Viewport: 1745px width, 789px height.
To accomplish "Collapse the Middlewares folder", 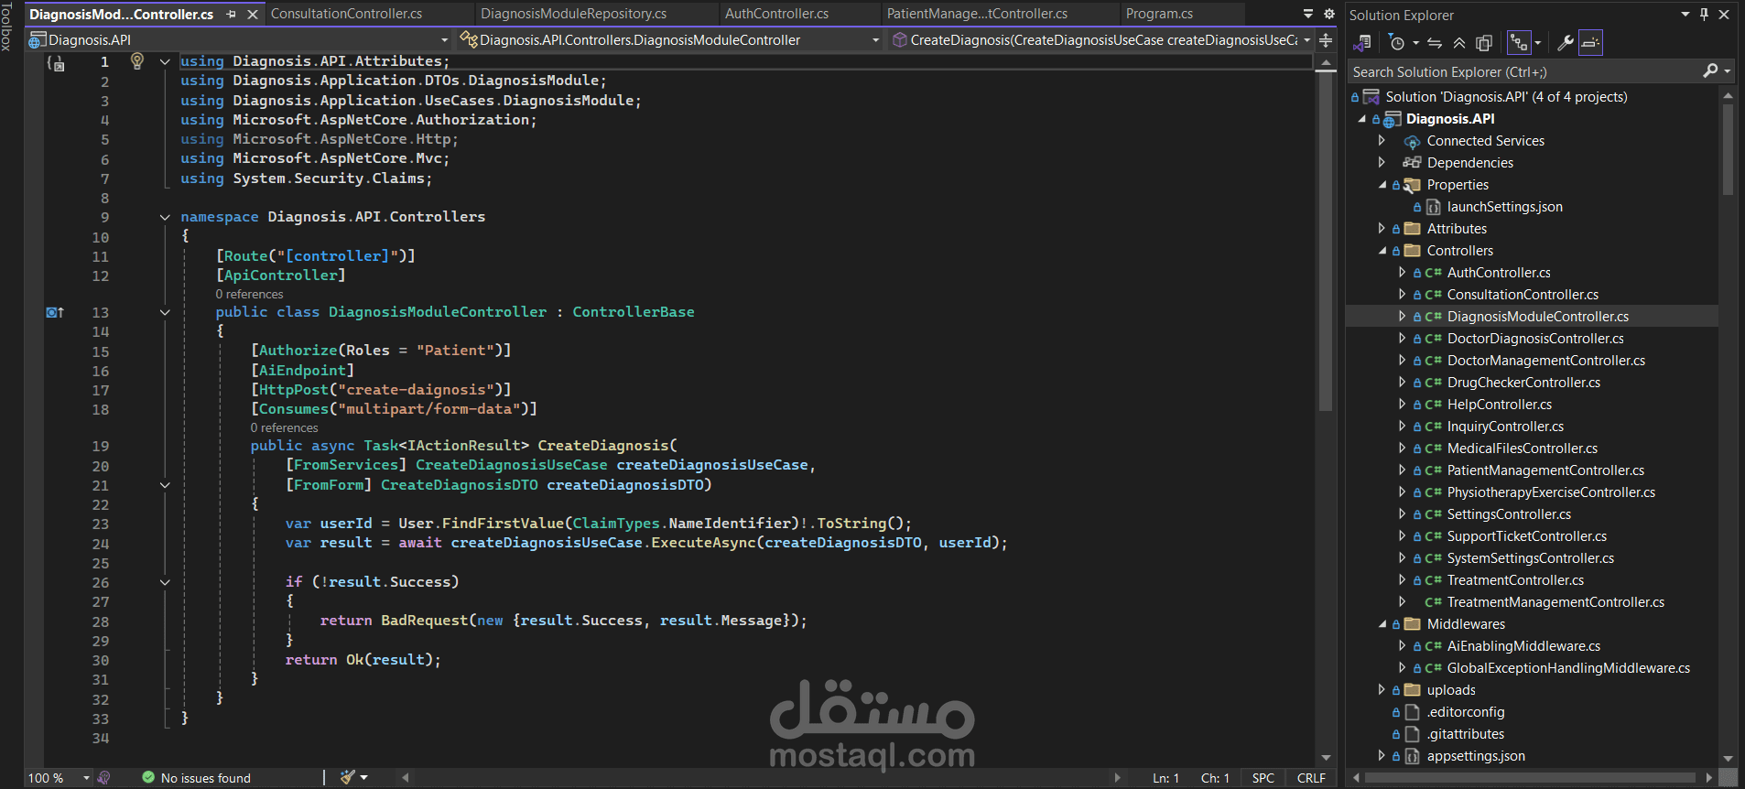I will (x=1382, y=624).
